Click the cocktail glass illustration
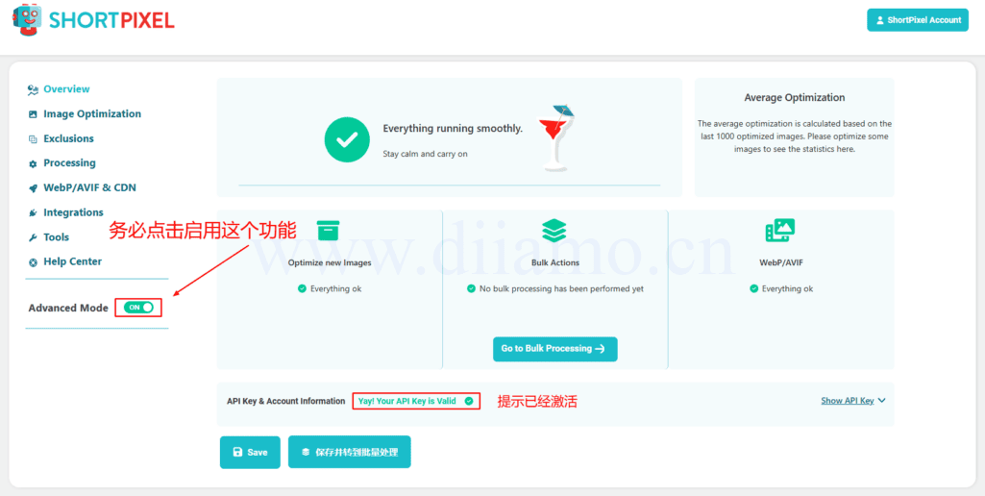Viewport: 985px width, 496px height. 555,137
